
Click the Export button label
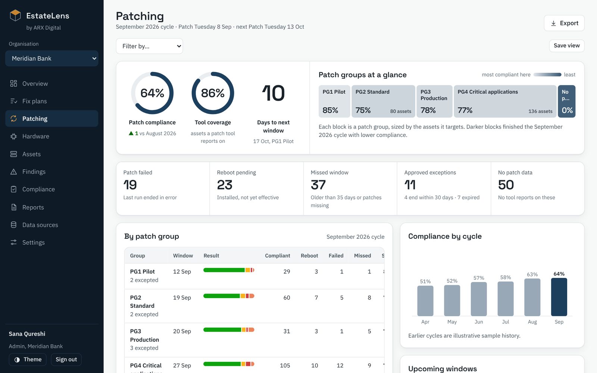[x=569, y=23]
